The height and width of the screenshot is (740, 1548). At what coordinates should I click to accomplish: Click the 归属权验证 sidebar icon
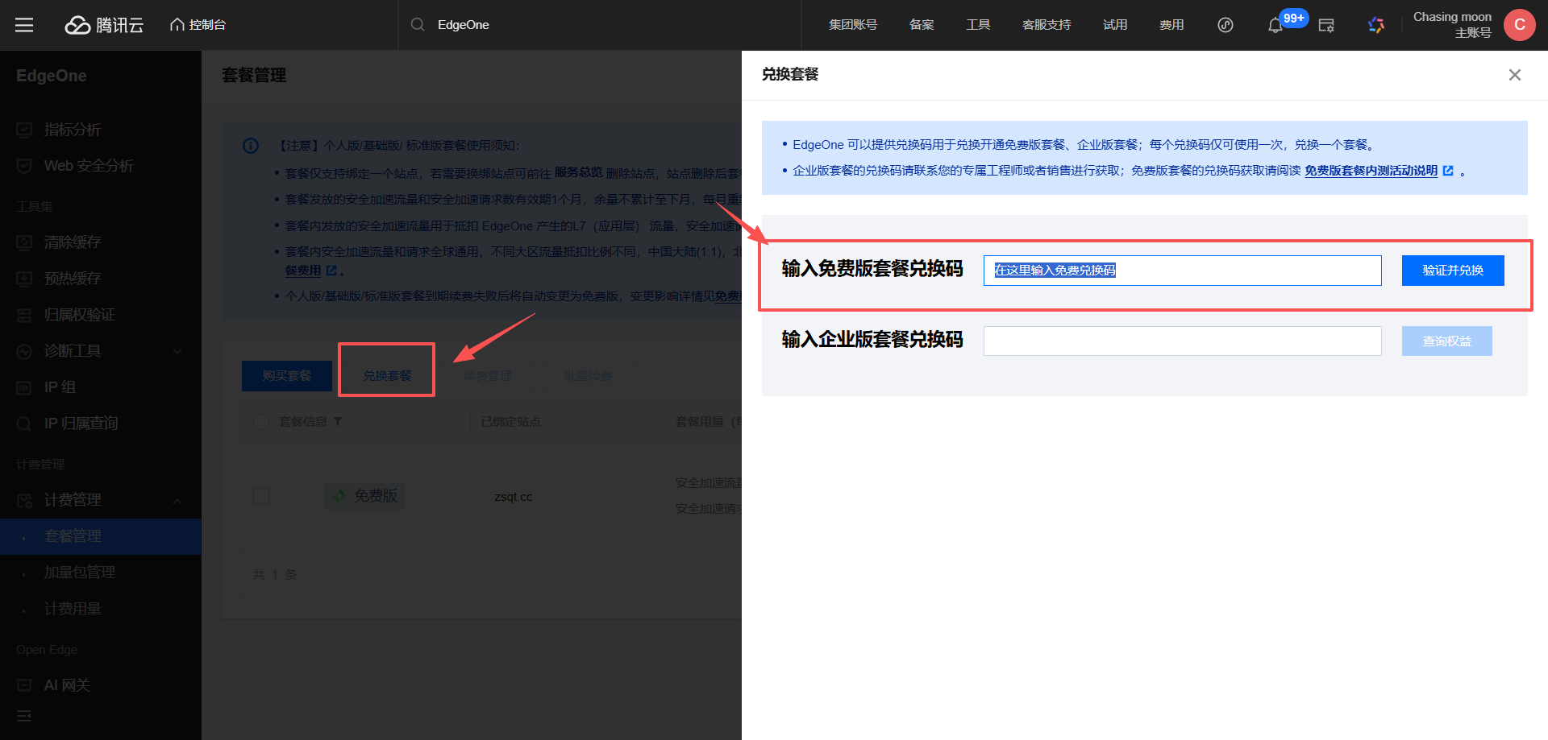point(24,315)
